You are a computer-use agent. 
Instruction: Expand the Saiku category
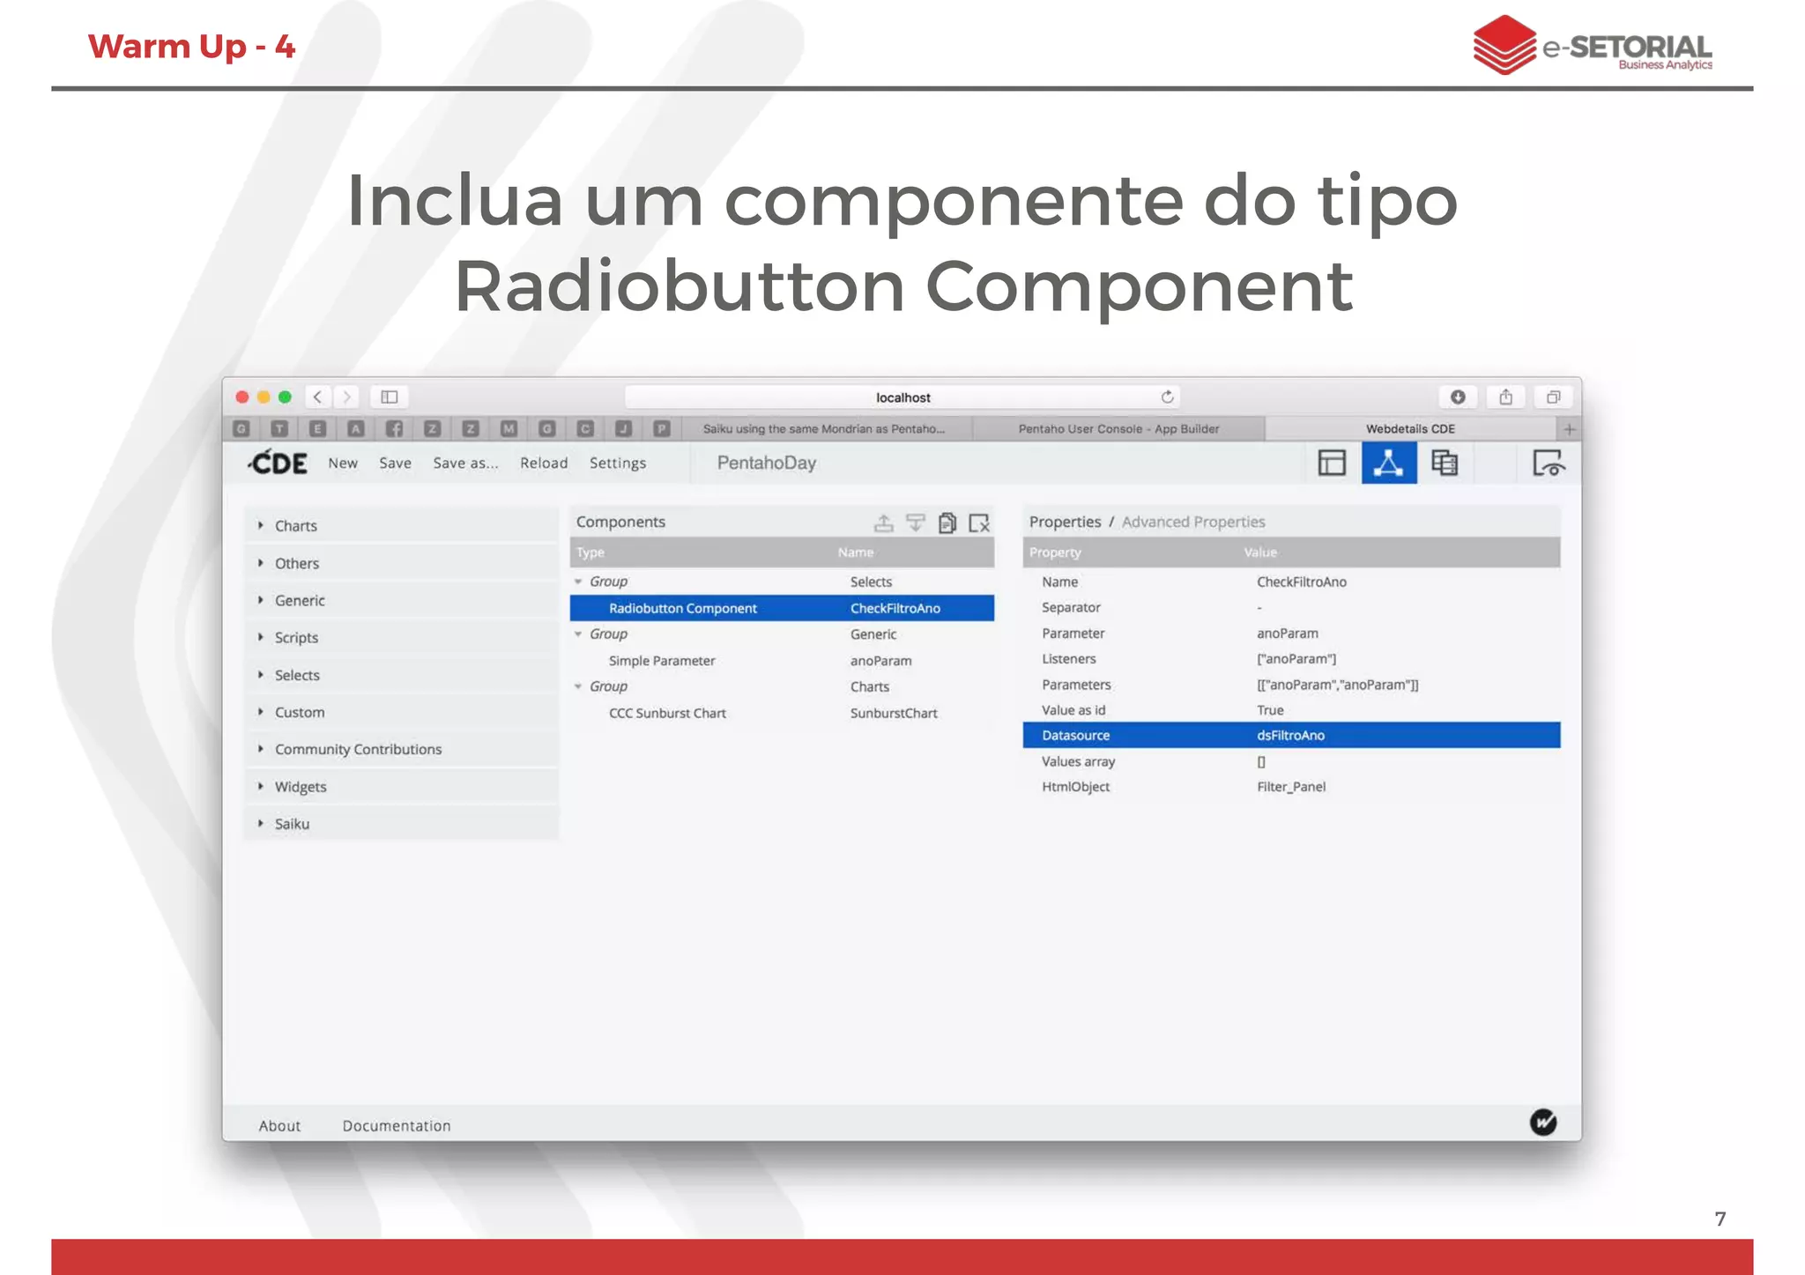[x=401, y=824]
